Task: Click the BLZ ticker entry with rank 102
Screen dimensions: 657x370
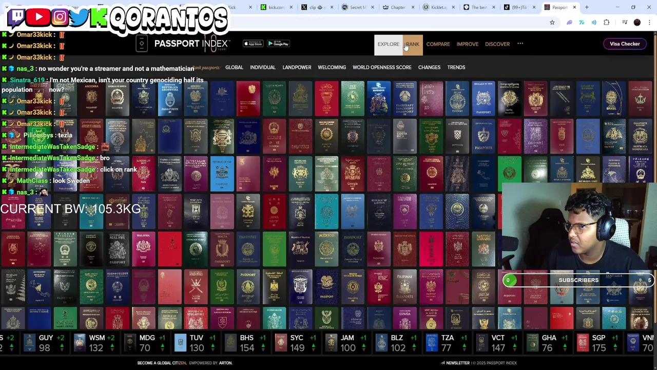Action: point(396,343)
